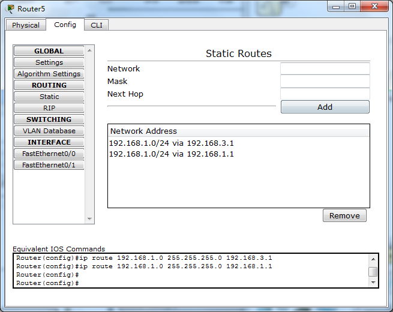The width and height of the screenshot is (393, 312).
Task: Select route via 192.168.3.1
Action: (x=239, y=143)
